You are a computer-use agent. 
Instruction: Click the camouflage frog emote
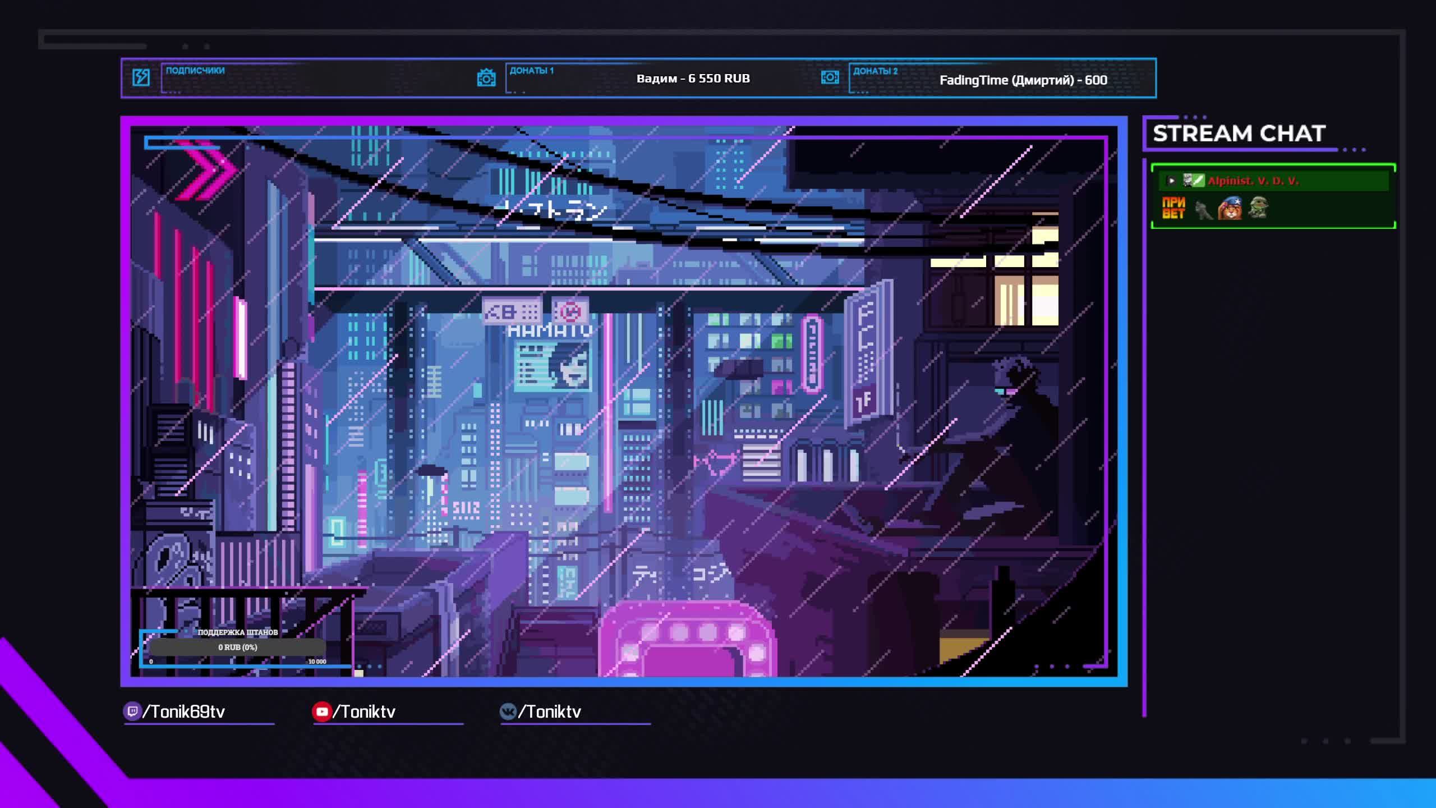[x=1258, y=208]
